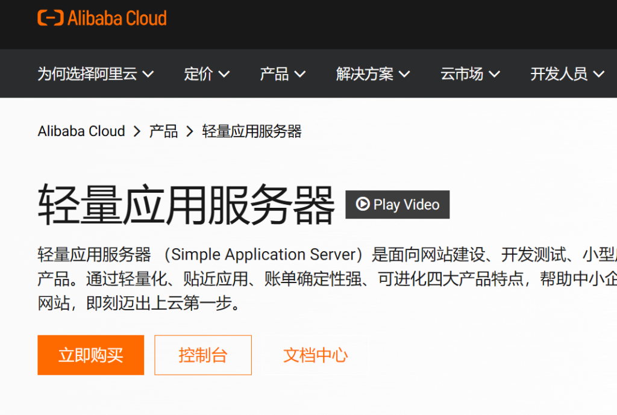Screen dimensions: 617x415
Task: Click the orange 立即购买 button
Action: pos(90,355)
